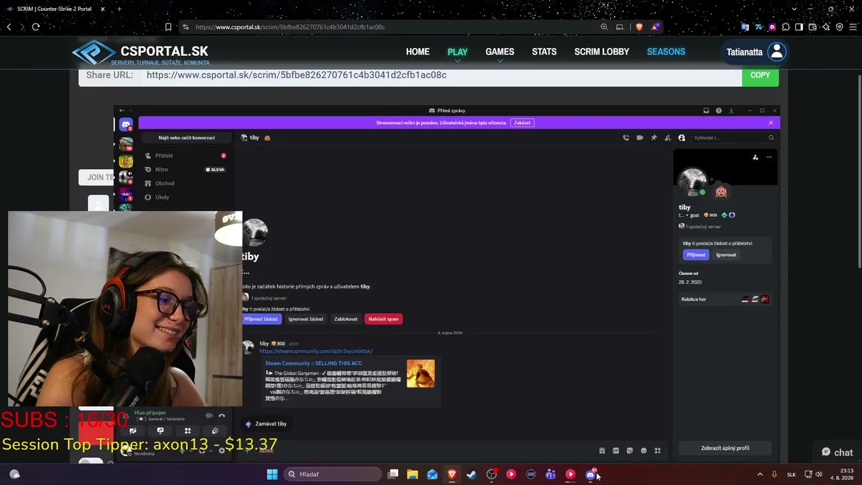This screenshot has height=485, width=862.
Task: Open Discord help icon
Action: tap(719, 110)
